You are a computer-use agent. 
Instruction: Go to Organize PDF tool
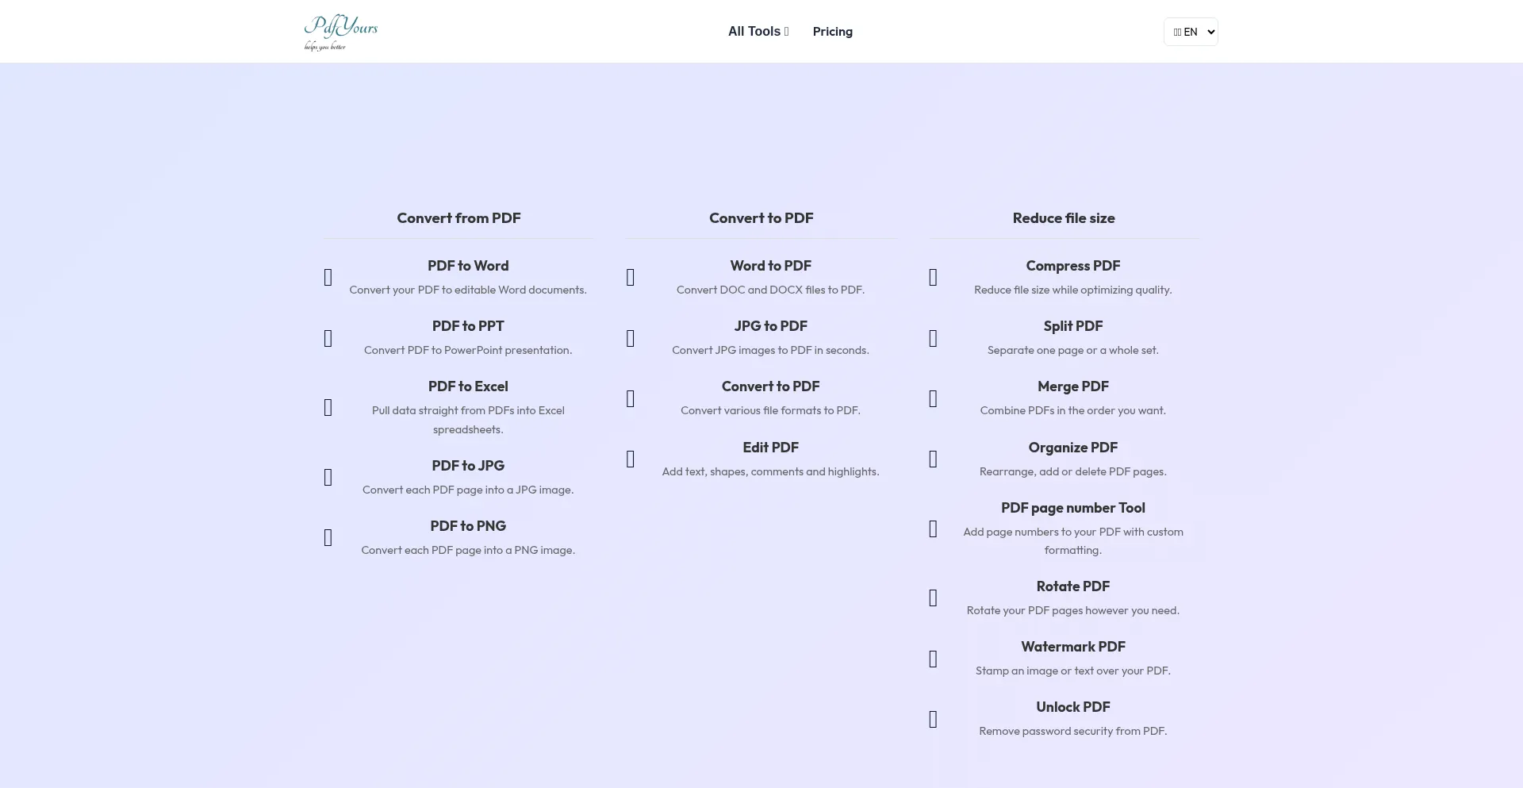(1072, 448)
